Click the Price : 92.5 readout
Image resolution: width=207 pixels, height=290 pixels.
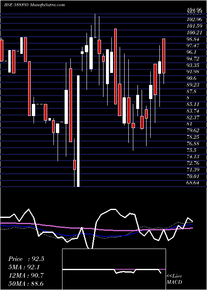point(26,259)
